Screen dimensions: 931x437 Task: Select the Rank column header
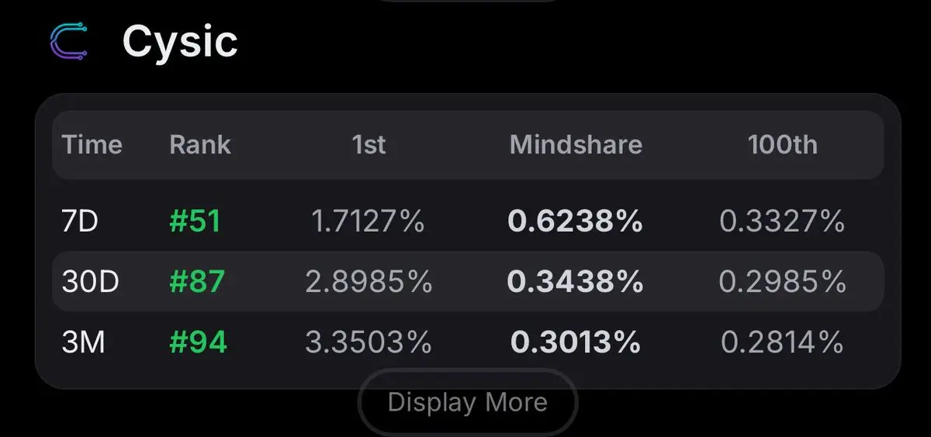pyautogui.click(x=200, y=145)
